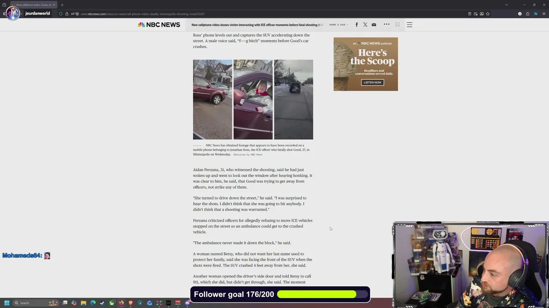This screenshot has width=549, height=308.
Task: Open Task View on the taskbar
Action: pyautogui.click(x=65, y=303)
